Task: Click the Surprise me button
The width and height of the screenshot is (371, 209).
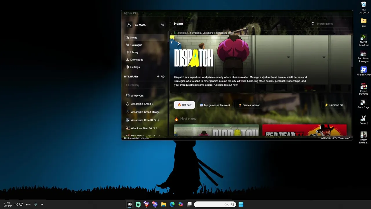Action: pos(334,105)
